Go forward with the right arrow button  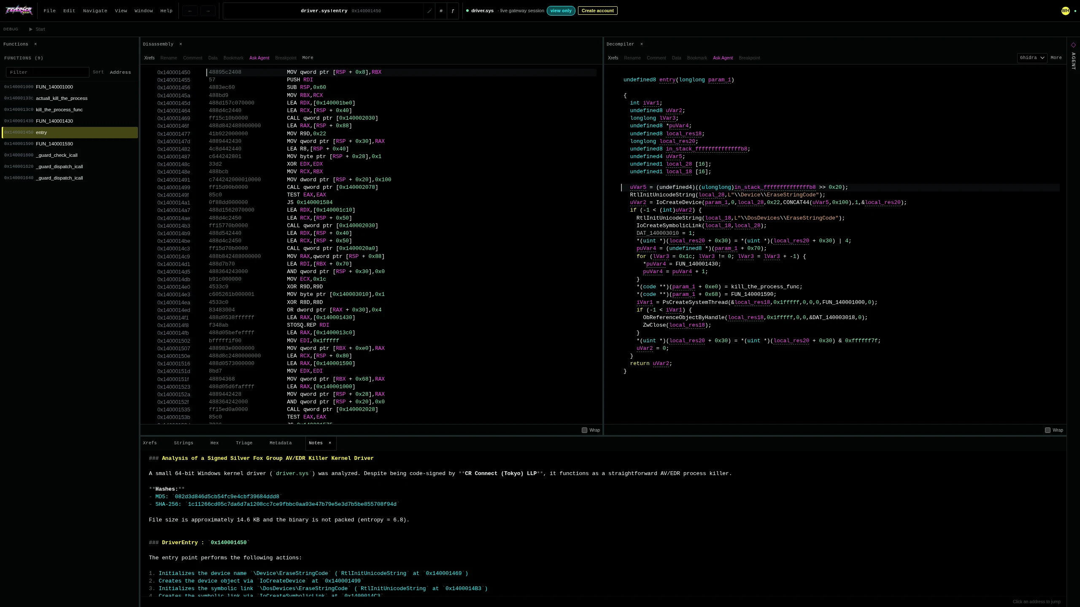208,11
